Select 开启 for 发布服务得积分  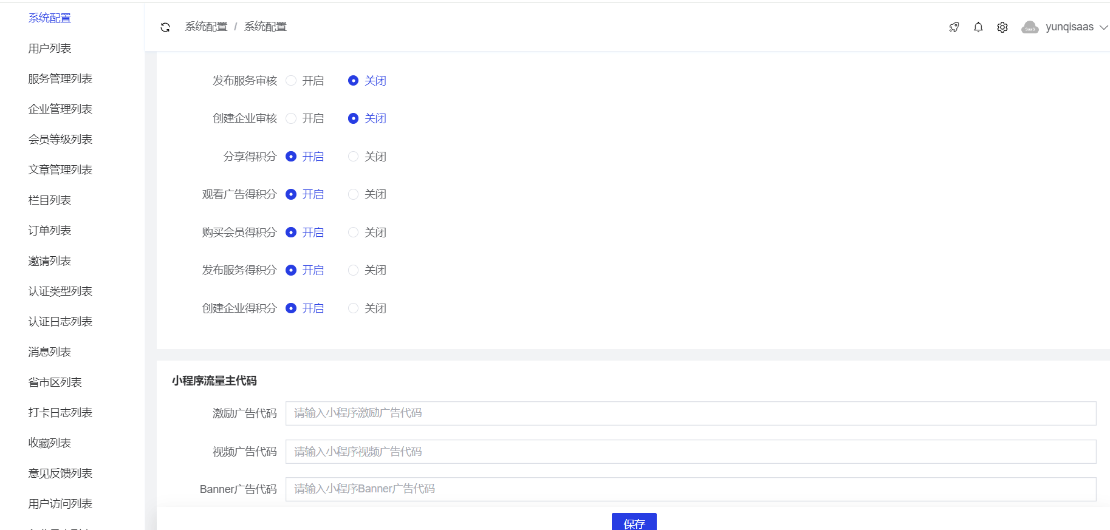(291, 270)
